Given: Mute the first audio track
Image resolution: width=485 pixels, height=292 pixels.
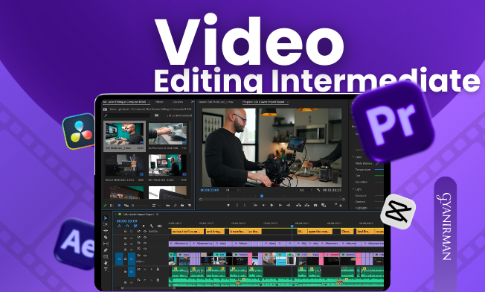Looking at the screenshot, I should pos(145,270).
